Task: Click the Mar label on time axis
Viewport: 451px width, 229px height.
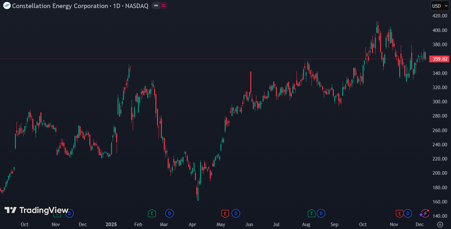Action: point(164,224)
